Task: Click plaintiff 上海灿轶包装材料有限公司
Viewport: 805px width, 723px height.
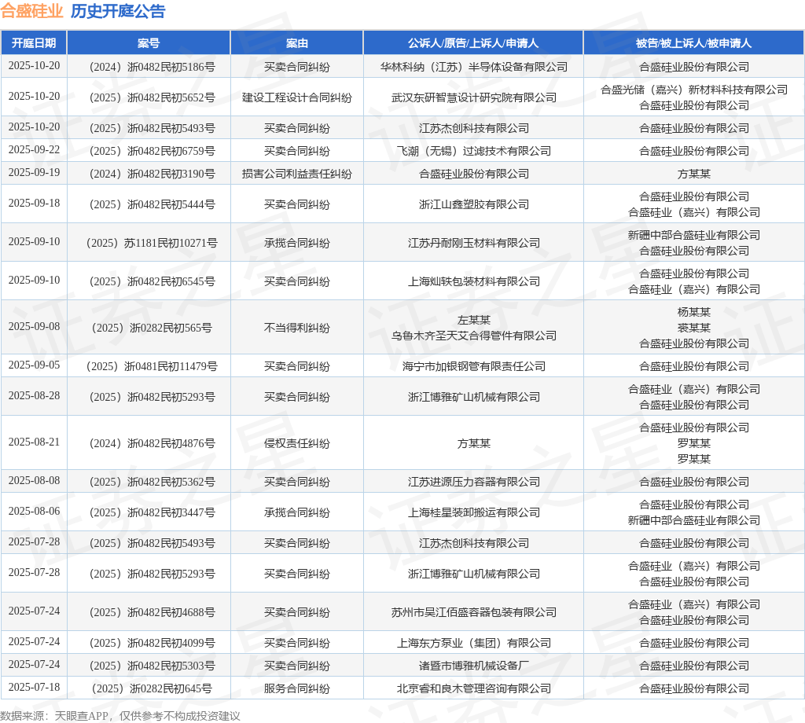Action: 473,281
